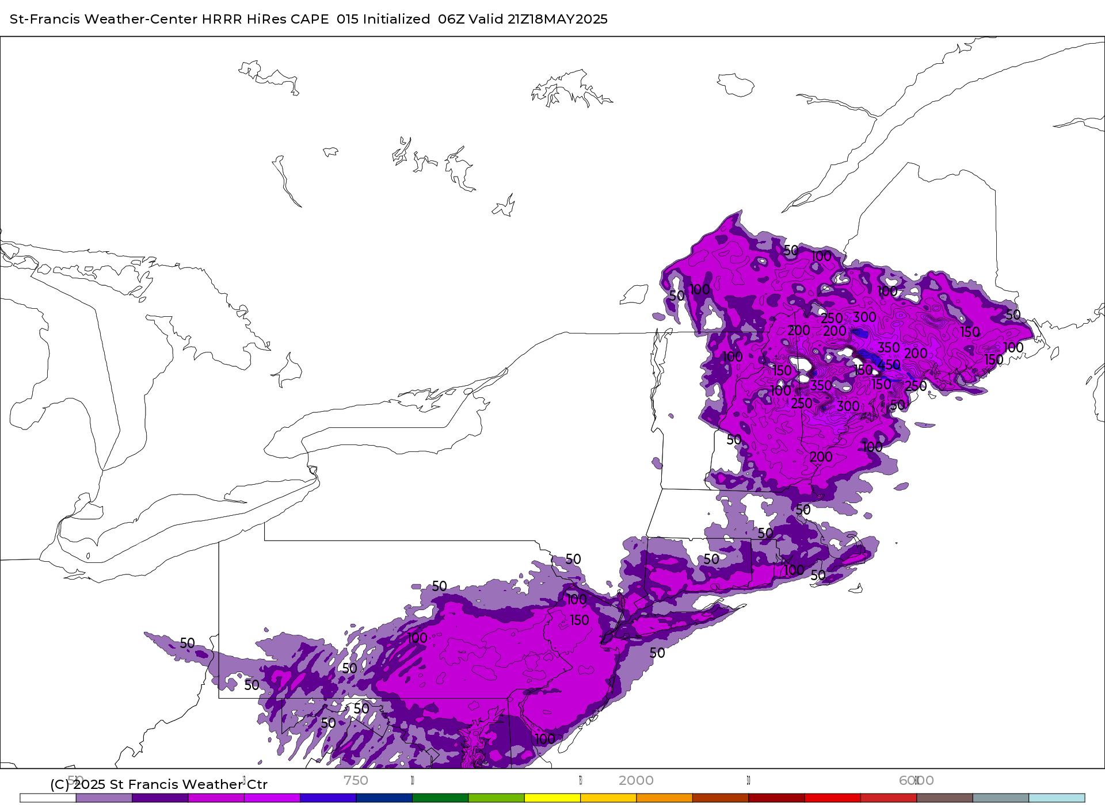Pick the crimson swatch beside gray-brown
1105x805 pixels.
[889, 798]
